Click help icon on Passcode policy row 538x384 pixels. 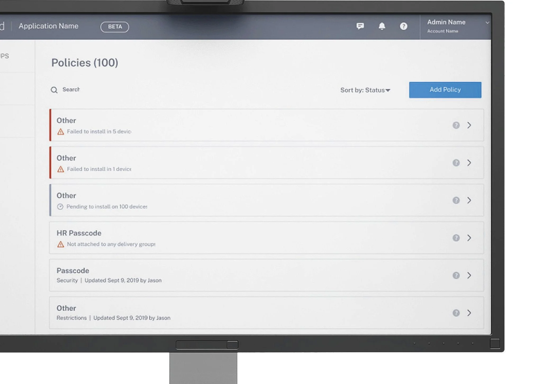click(x=456, y=275)
